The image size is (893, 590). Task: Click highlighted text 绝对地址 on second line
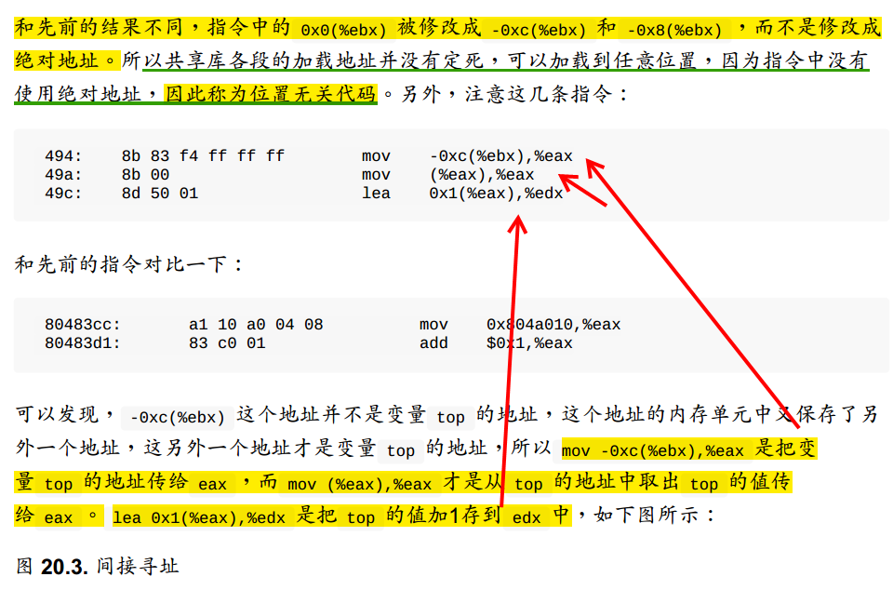[57, 60]
